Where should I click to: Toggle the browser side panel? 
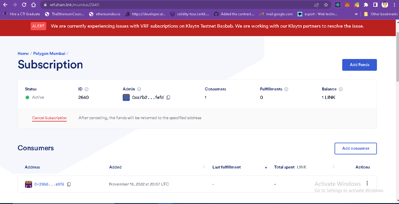click(375, 5)
